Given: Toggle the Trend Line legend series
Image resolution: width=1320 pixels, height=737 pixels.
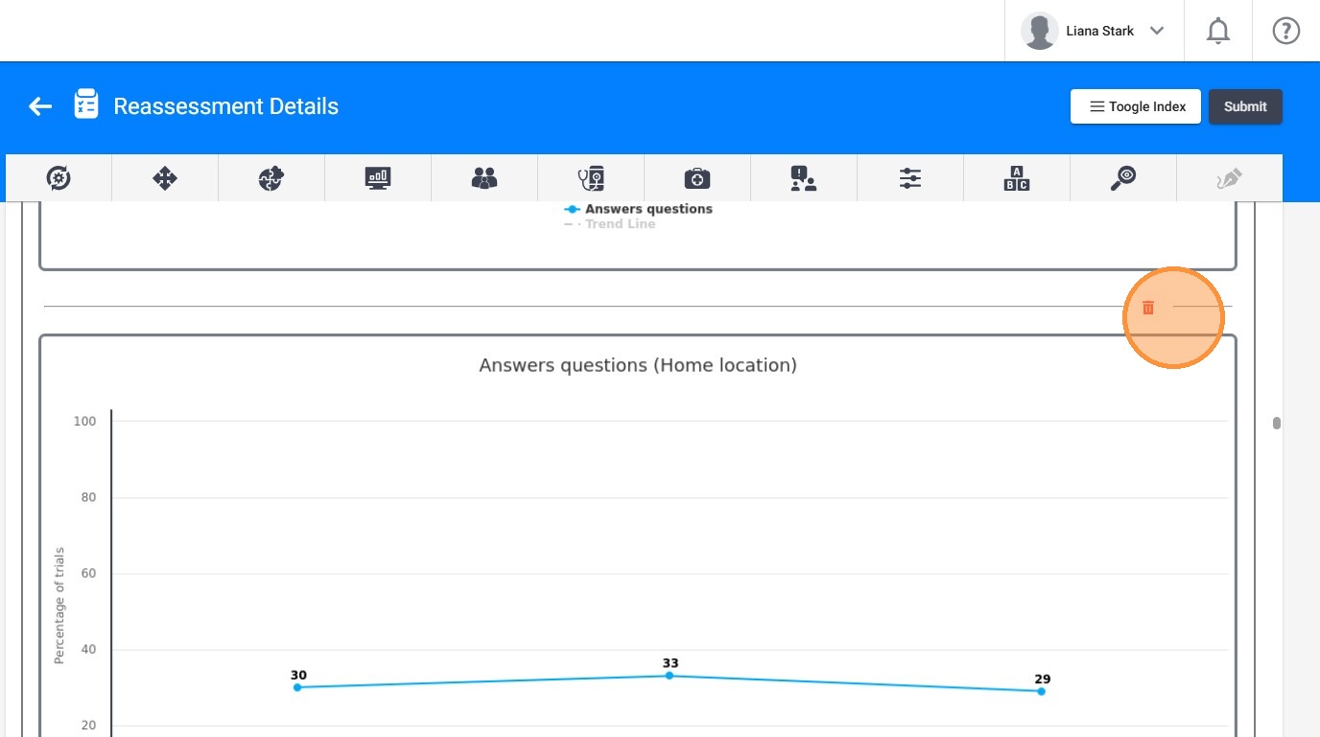Looking at the screenshot, I should (x=610, y=224).
